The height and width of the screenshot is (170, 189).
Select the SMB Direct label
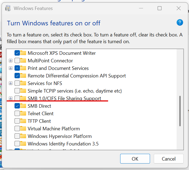point(40,106)
